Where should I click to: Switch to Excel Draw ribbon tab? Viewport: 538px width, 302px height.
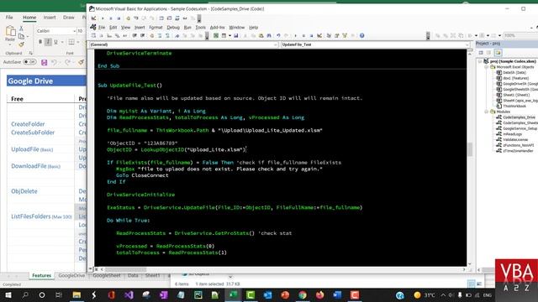[69, 17]
